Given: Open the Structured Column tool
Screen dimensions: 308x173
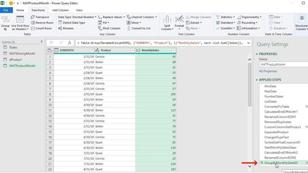Looking at the screenshot, I should pyautogui.click(x=302, y=23).
